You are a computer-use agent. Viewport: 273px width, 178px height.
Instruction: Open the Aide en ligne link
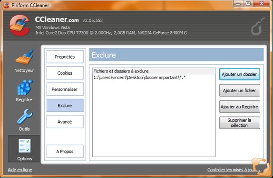tap(20, 169)
